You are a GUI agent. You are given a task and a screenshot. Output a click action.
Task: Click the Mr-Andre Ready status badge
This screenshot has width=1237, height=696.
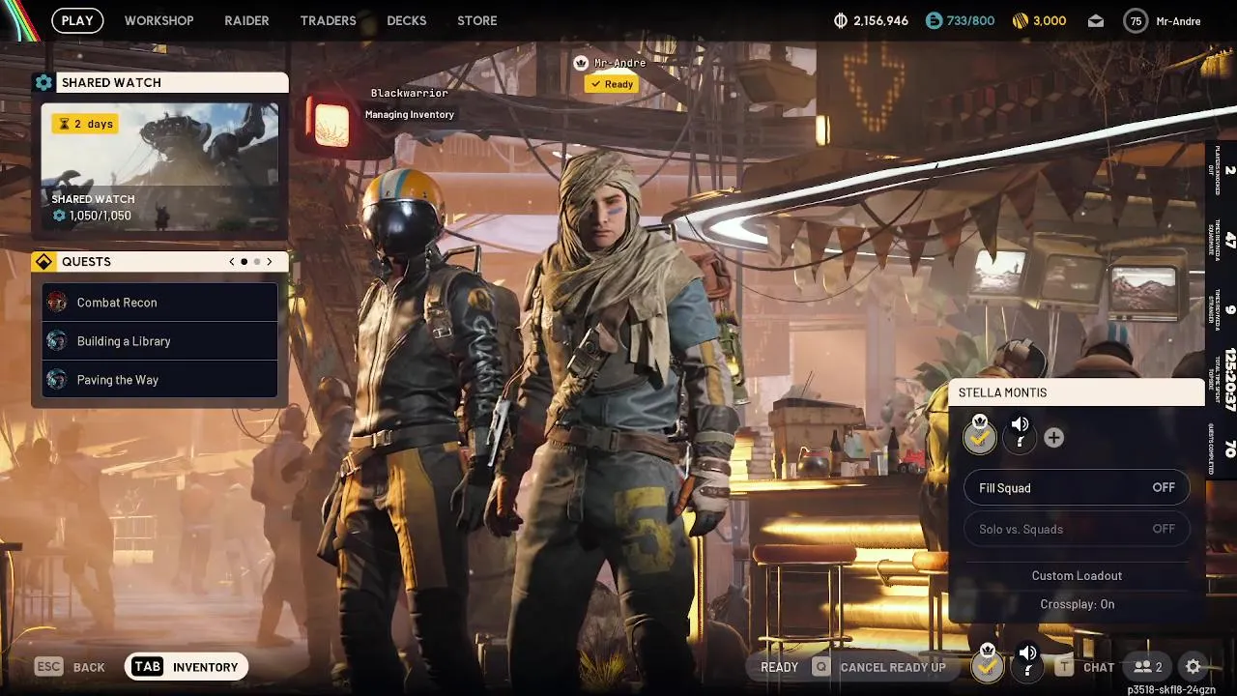click(612, 84)
